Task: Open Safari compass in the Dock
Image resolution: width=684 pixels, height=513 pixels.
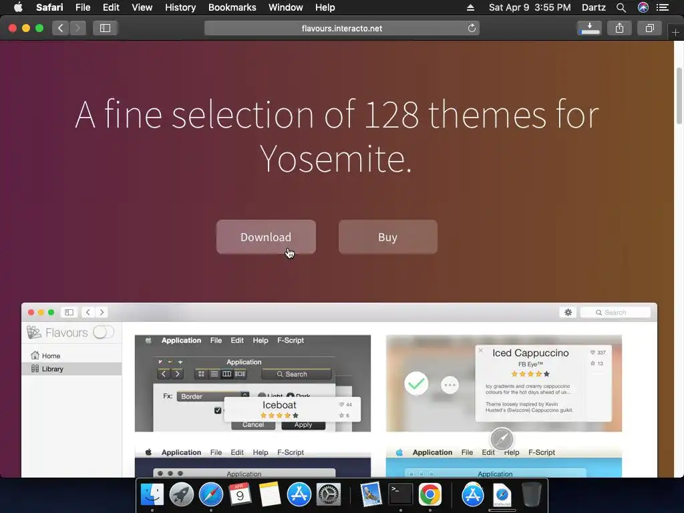Action: (210, 495)
